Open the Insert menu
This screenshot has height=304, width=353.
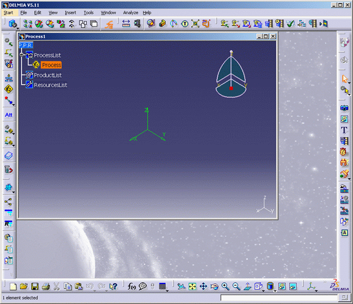pyautogui.click(x=71, y=13)
